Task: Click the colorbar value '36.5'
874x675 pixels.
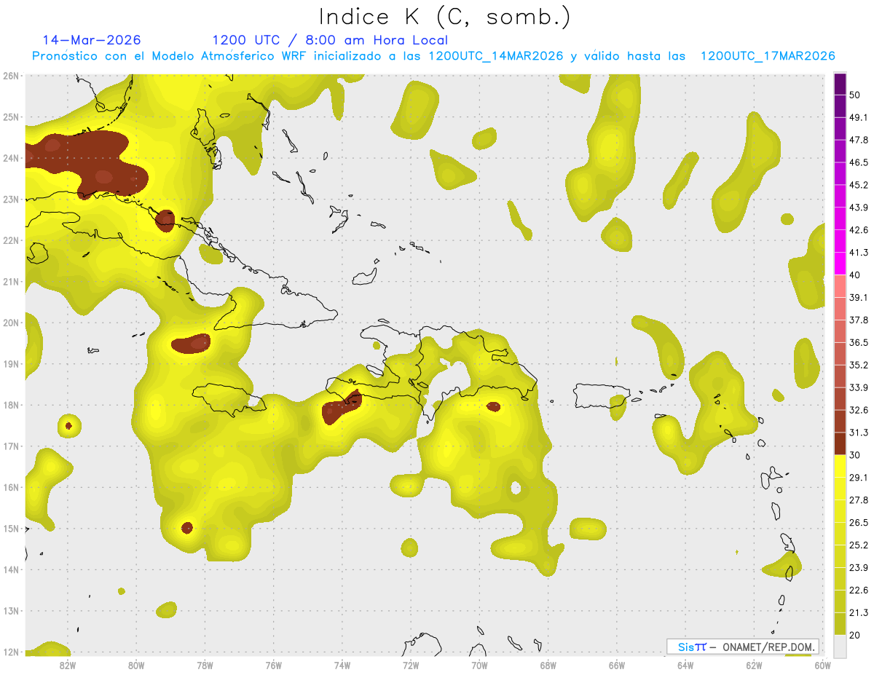Action: [x=859, y=342]
